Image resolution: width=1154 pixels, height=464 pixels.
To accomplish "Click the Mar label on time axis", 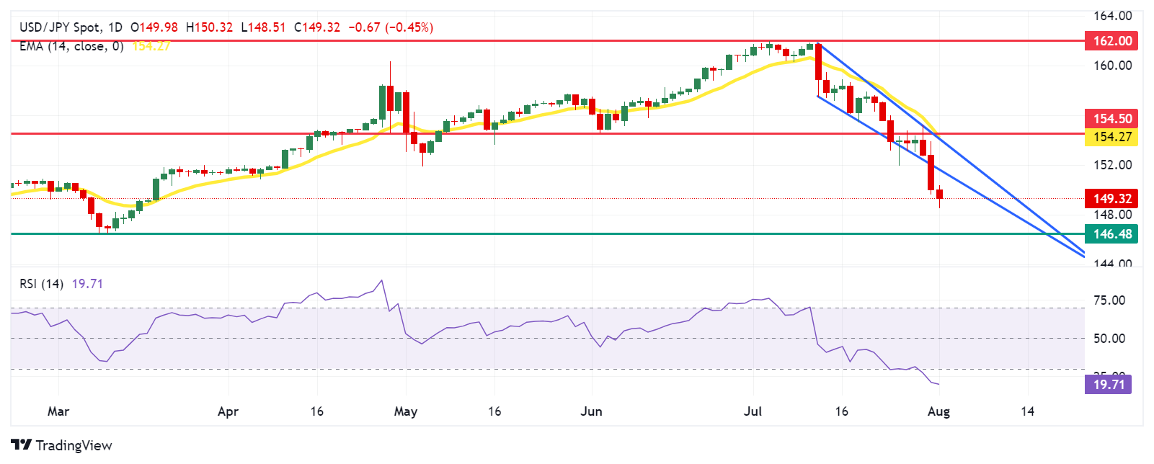I will pos(58,411).
